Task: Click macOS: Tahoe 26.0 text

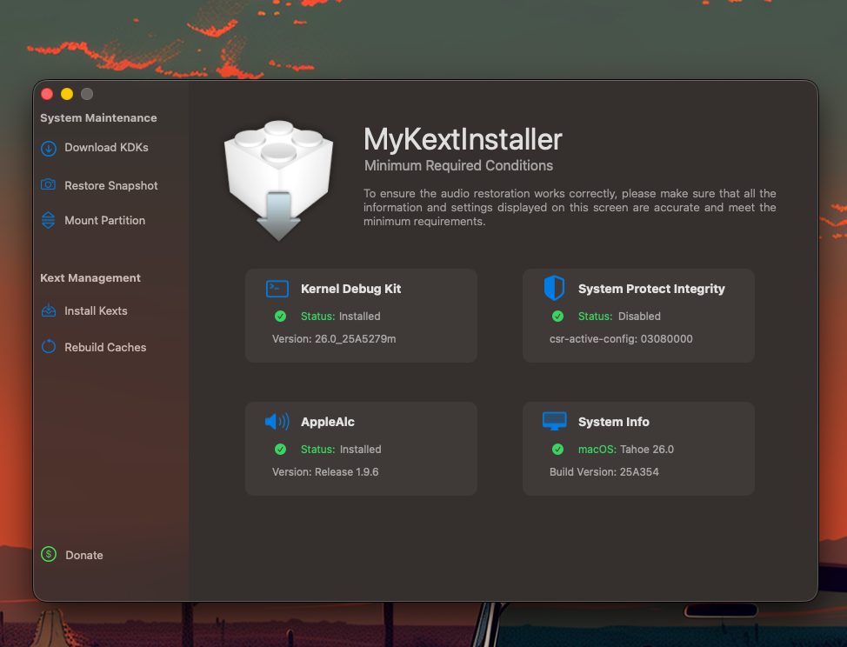Action: coord(626,449)
